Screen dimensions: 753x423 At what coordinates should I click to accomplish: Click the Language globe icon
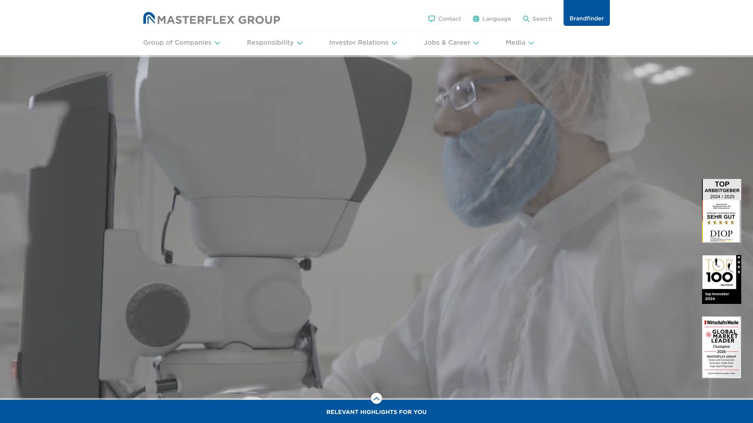pos(476,19)
